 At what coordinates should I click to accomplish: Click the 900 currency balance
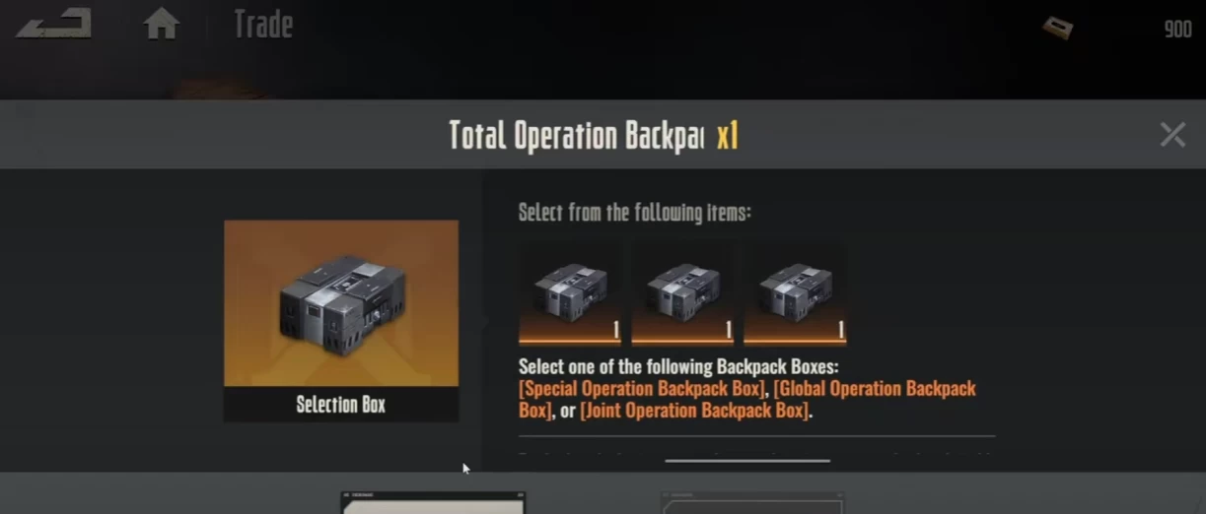(x=1177, y=29)
